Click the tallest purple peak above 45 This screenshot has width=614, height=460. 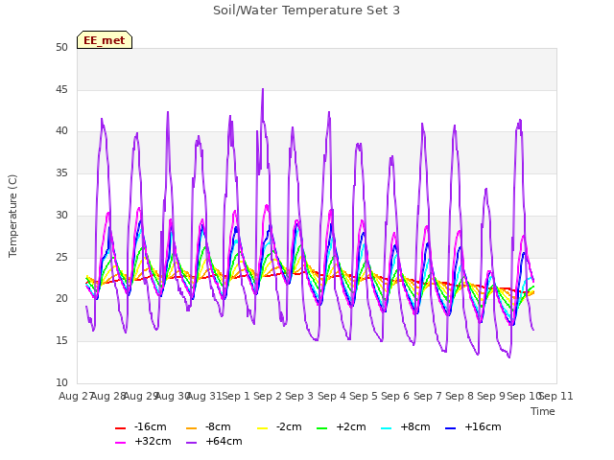click(263, 89)
